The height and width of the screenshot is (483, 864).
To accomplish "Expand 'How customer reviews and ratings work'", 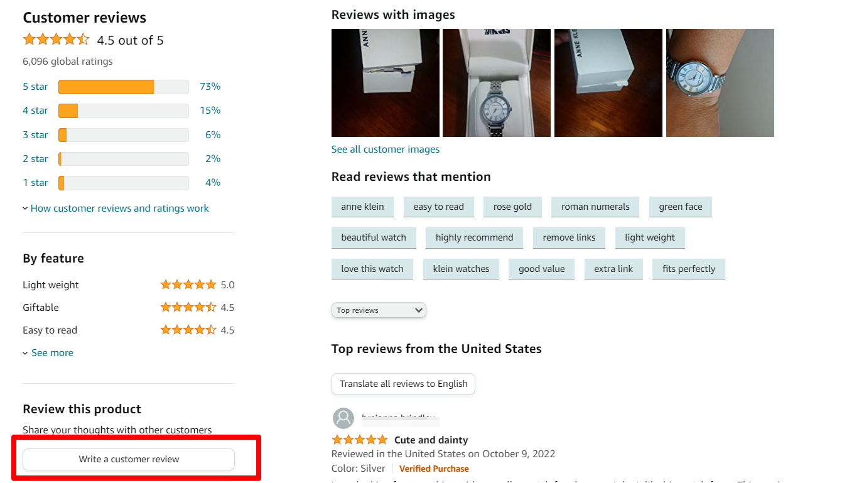I will (119, 208).
